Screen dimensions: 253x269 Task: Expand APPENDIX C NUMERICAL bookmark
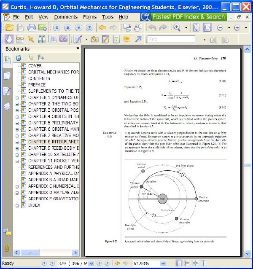(17, 187)
